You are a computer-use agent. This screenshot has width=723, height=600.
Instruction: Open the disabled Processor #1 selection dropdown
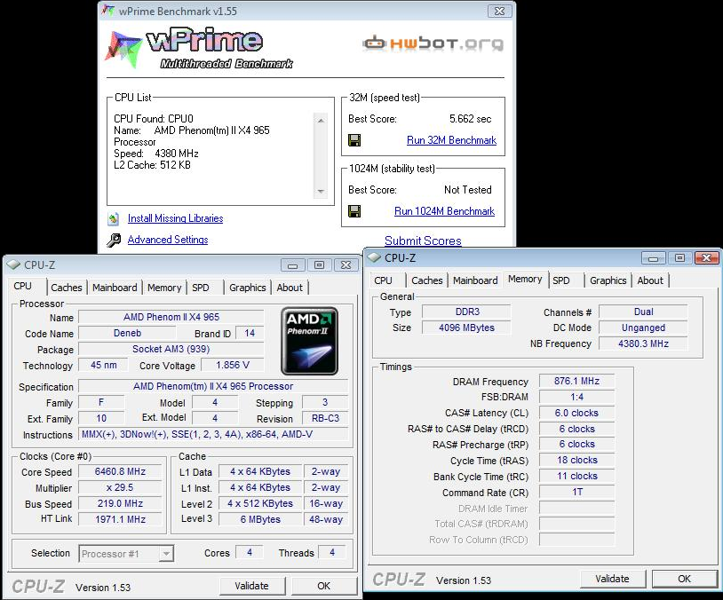(166, 553)
